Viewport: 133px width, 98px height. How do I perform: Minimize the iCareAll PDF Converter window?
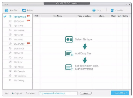point(127,4)
